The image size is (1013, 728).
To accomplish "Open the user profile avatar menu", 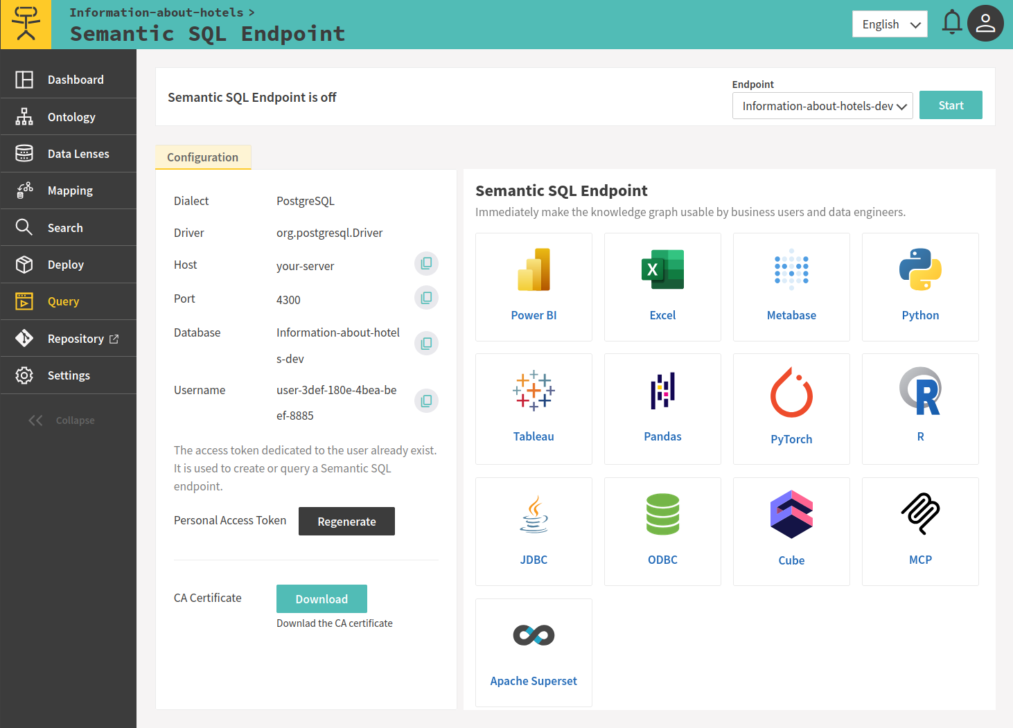I will (985, 24).
